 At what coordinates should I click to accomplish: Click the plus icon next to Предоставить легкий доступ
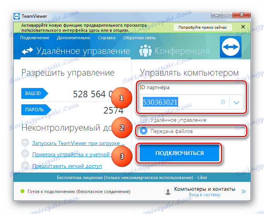[25, 166]
